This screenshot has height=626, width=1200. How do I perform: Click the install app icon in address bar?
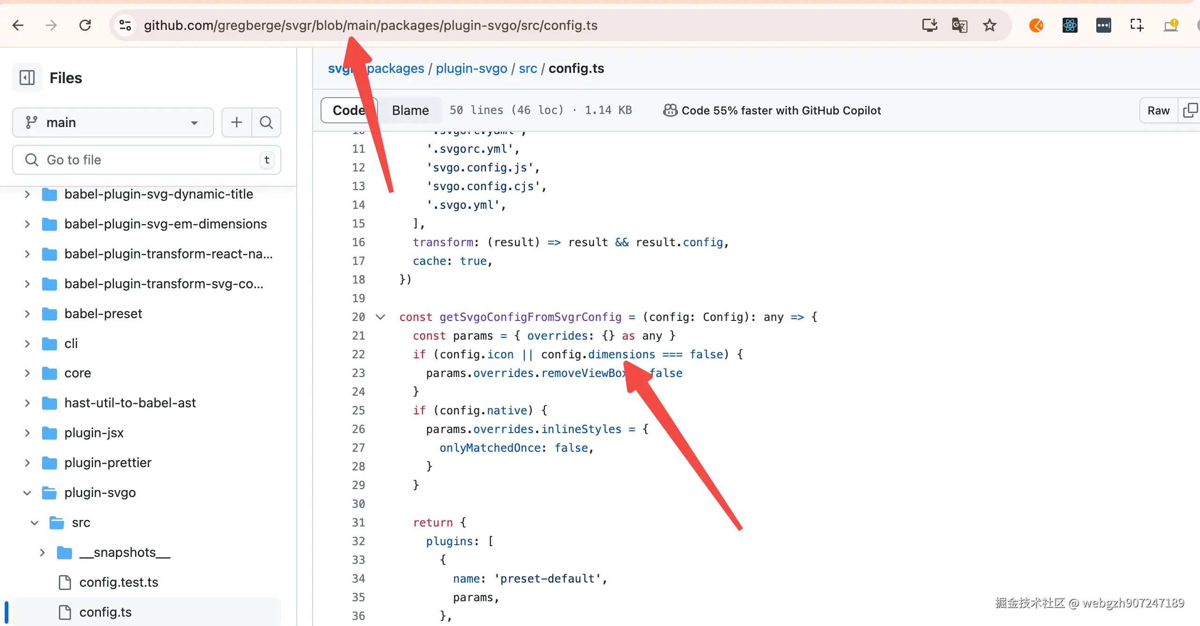pyautogui.click(x=929, y=25)
